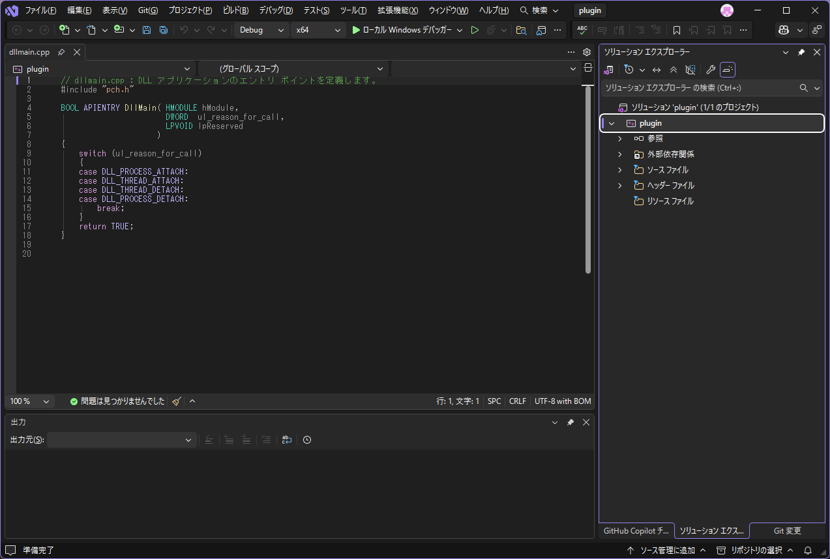Click the Live Share feedback icon
Screen dimensions: 830x559
pyautogui.click(x=817, y=30)
